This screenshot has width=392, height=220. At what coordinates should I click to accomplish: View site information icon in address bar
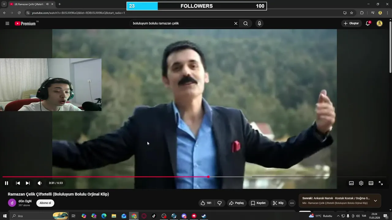[x=28, y=13]
